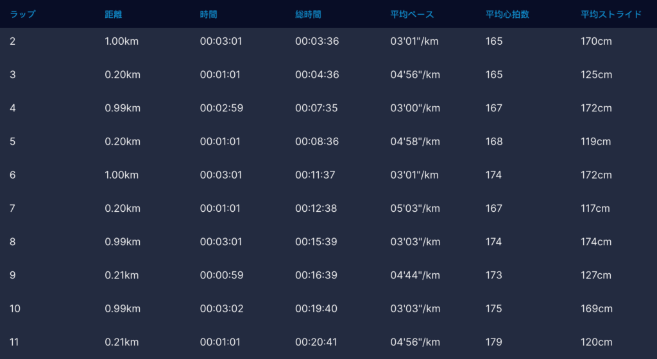Click the 00:03:02 lap time cell
The height and width of the screenshot is (359, 657).
pos(221,308)
